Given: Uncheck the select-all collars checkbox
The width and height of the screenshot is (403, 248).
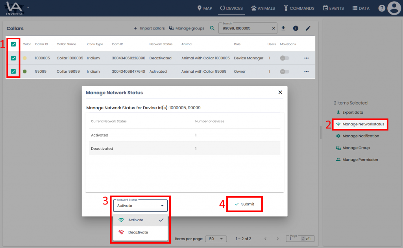Looking at the screenshot, I should click(x=13, y=44).
